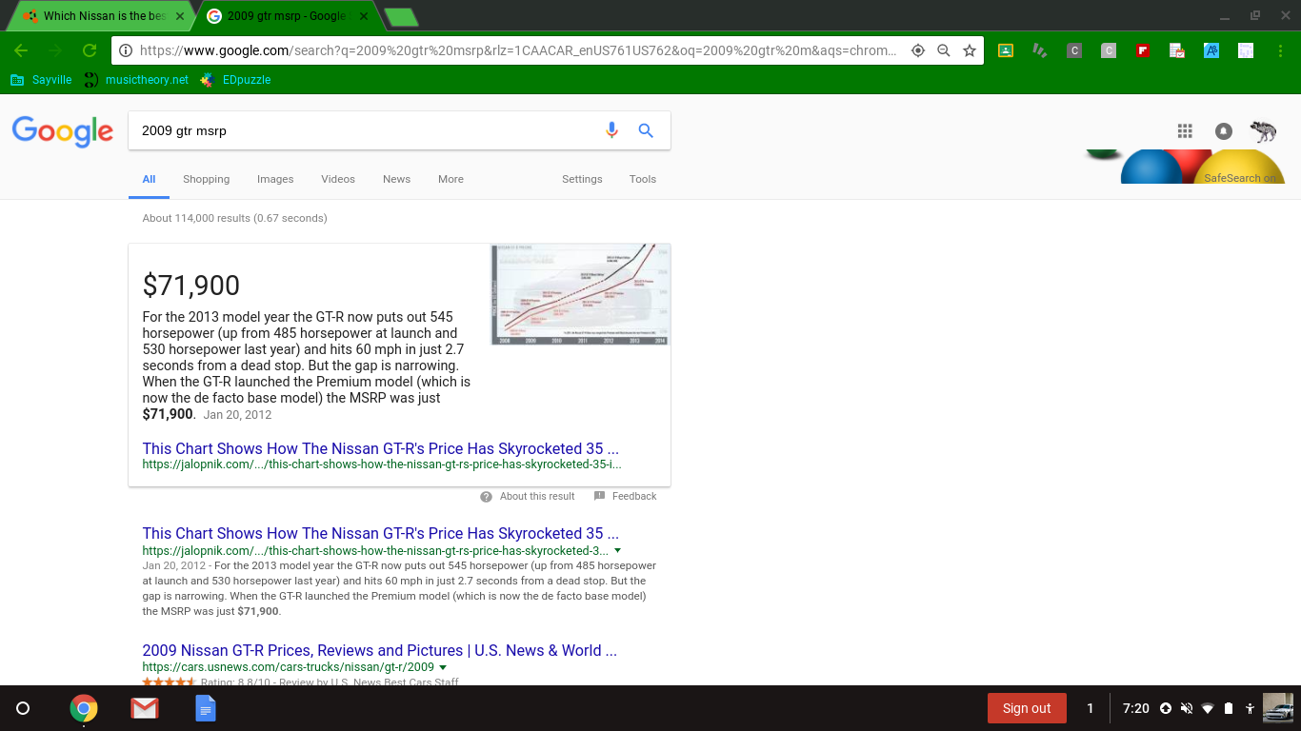The image size is (1301, 731).
Task: Select the '2009 gtr msrp - Google' browser tab
Action: (x=286, y=16)
